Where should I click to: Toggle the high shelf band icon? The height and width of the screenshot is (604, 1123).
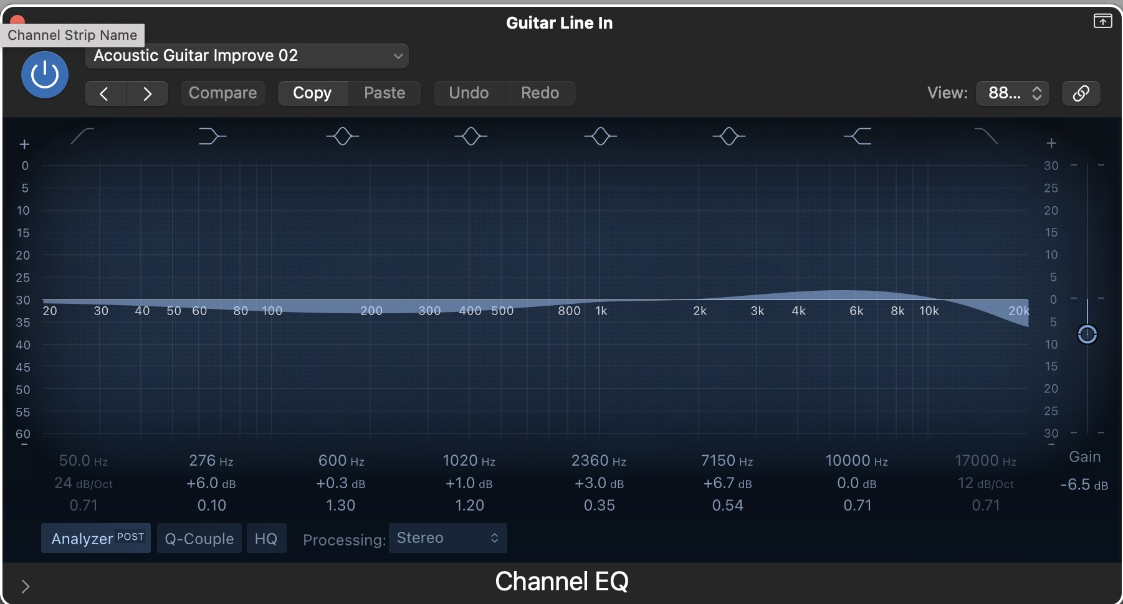point(858,136)
